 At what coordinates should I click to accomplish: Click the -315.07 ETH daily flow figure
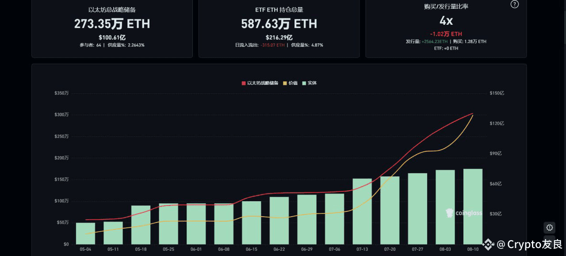click(x=272, y=45)
